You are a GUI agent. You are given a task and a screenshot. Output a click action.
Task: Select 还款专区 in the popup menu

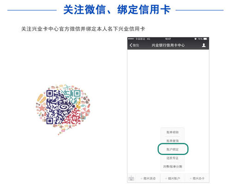coord(172,158)
